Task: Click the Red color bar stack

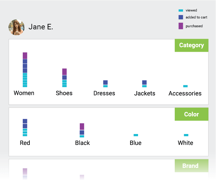Action: (25, 128)
